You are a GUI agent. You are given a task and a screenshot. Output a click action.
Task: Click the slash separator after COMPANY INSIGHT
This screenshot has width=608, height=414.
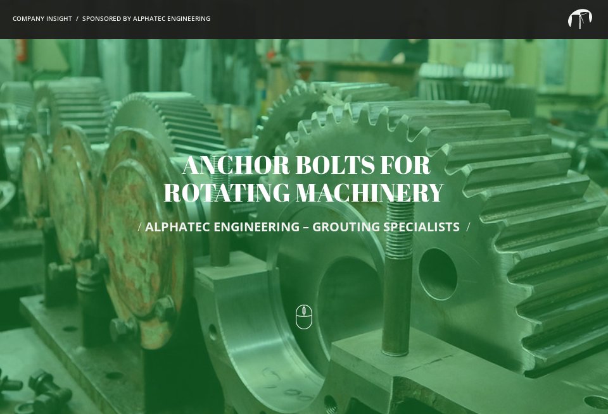79,18
